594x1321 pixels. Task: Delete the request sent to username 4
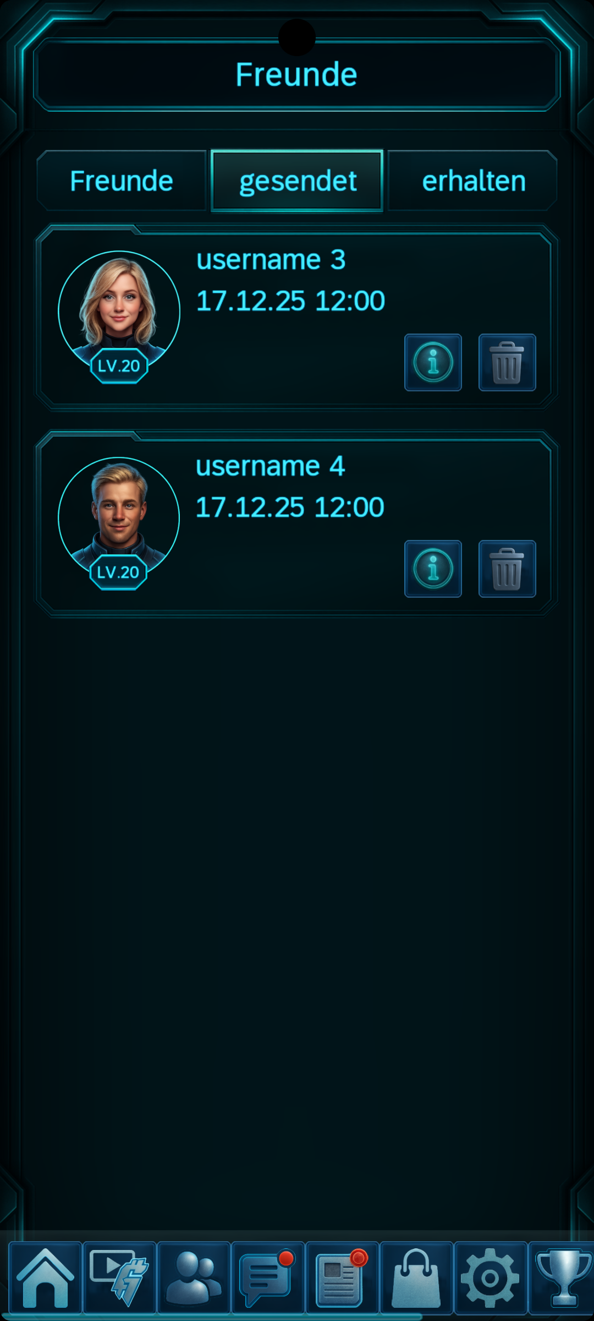point(507,569)
